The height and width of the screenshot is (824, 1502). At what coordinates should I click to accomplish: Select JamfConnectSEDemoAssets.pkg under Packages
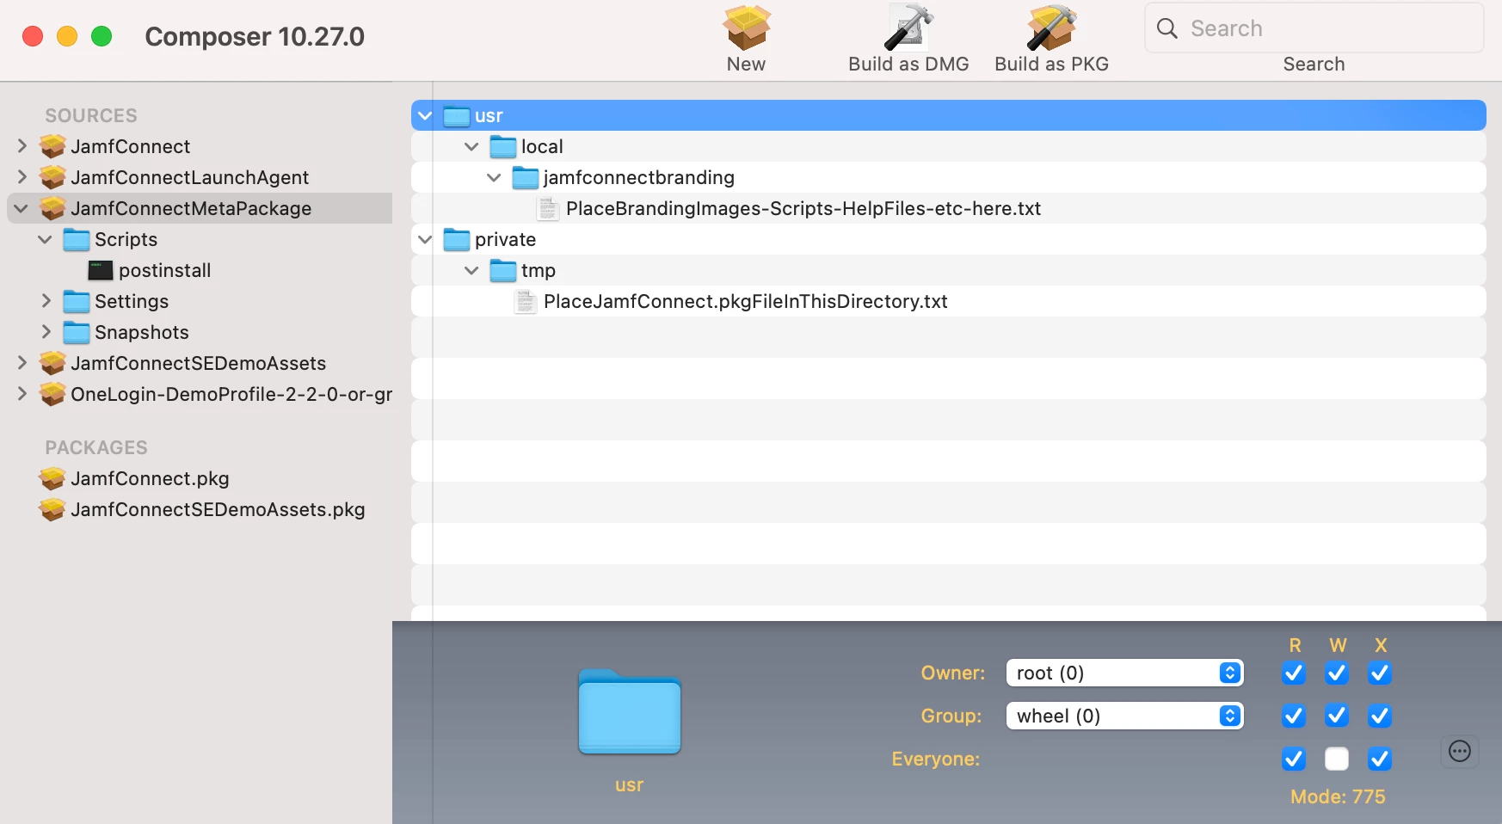coord(218,509)
